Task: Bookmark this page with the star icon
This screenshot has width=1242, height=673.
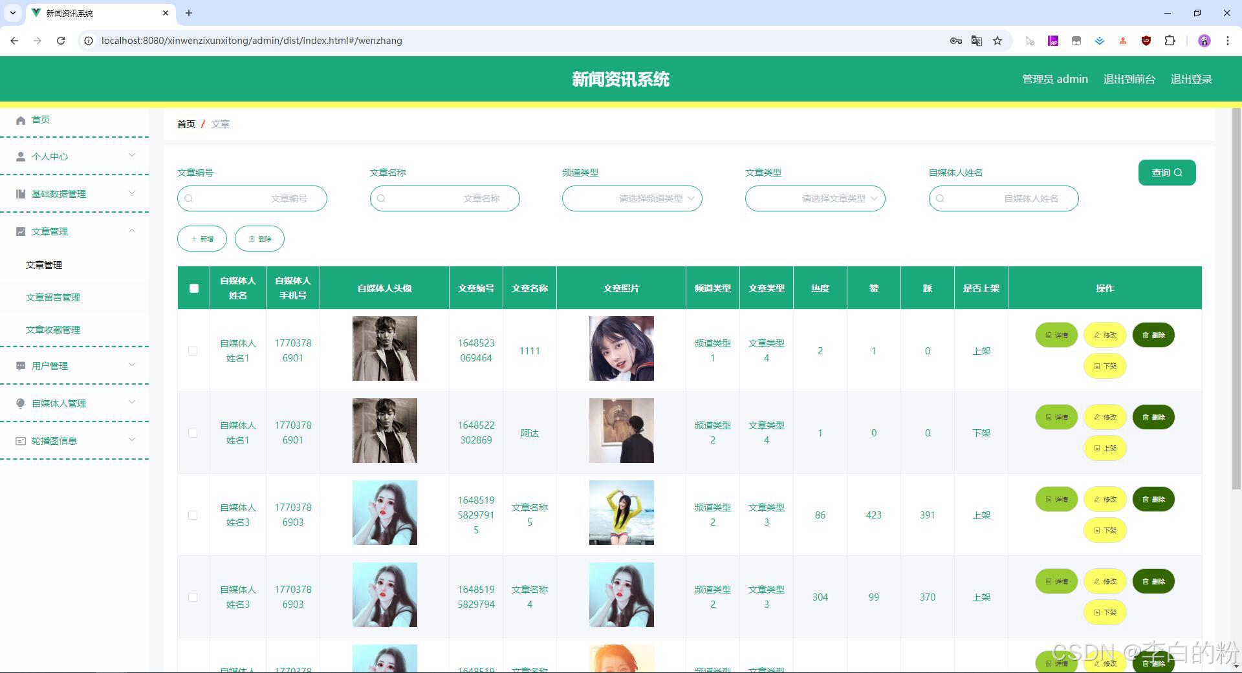Action: coord(997,41)
